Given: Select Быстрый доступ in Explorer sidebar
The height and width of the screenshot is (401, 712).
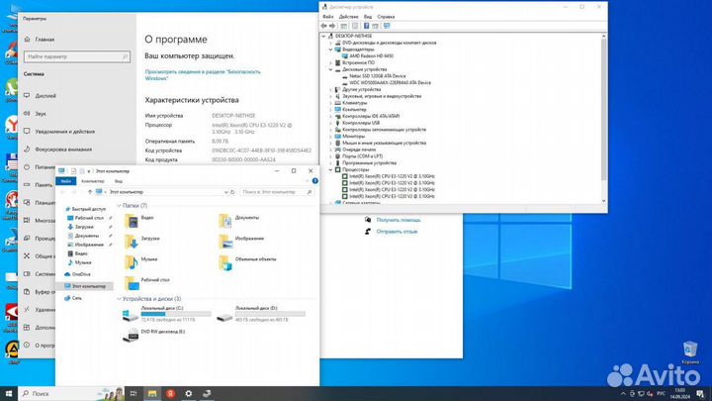Looking at the screenshot, I should click(x=85, y=209).
